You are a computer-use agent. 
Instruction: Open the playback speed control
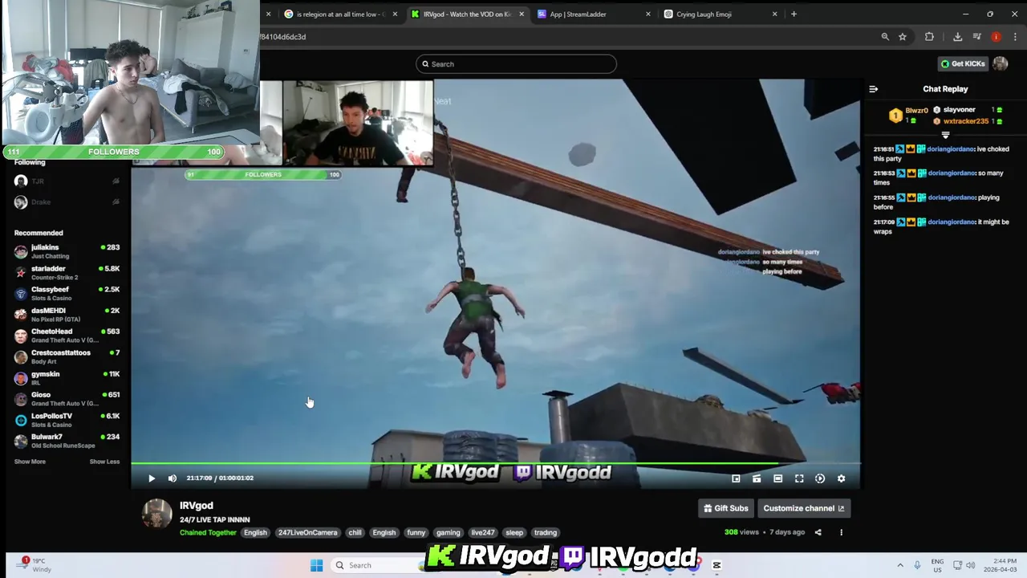pos(820,478)
